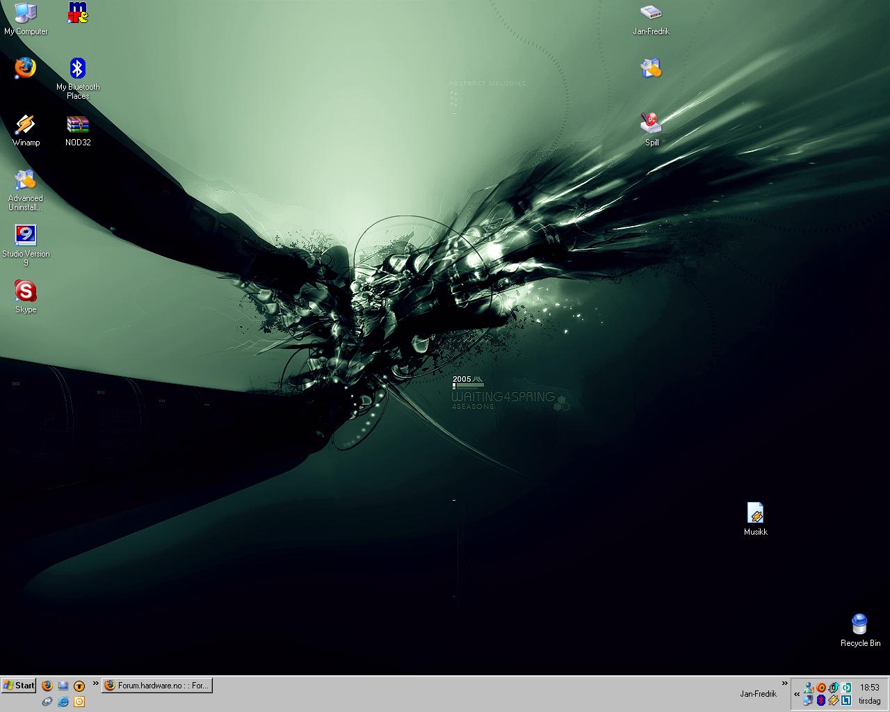This screenshot has width=890, height=712.
Task: Launch Internet Explorer from Quick Launch
Action: tap(63, 702)
